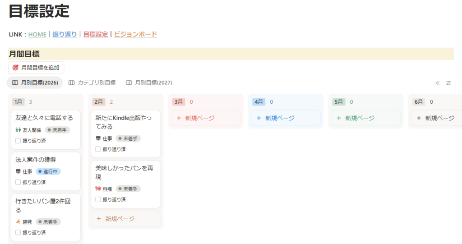Check 振り返り済 on 友達と久々に電話する card
This screenshot has width=462, height=244.
pyautogui.click(x=18, y=141)
